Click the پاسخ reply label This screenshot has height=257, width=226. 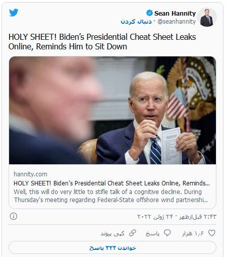pyautogui.click(x=152, y=234)
